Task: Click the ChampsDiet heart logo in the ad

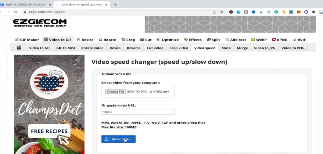Action: pyautogui.click(x=49, y=82)
